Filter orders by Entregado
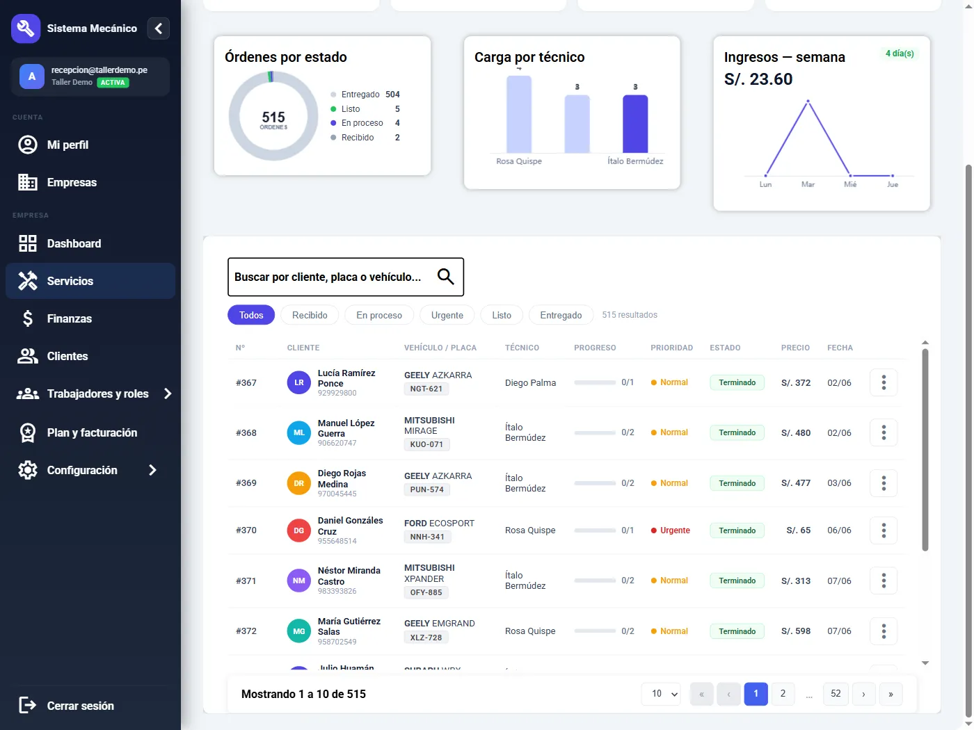 [x=561, y=315]
